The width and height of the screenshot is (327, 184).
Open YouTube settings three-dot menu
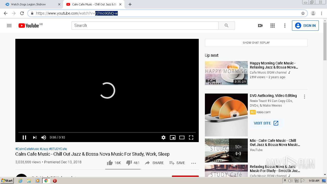285,26
